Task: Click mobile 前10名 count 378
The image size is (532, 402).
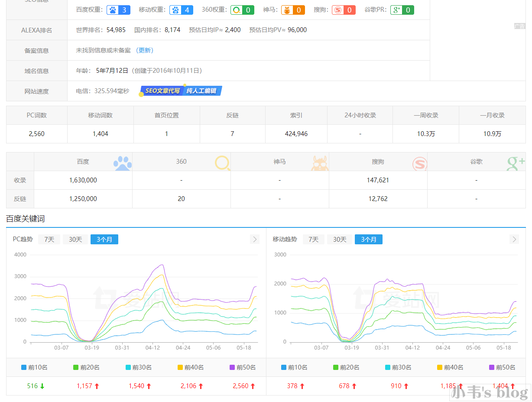Action: [x=292, y=386]
